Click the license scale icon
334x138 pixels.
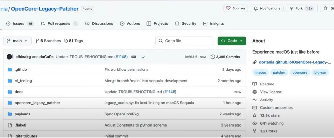click(x=255, y=92)
